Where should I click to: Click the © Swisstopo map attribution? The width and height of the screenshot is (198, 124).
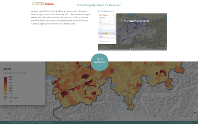pos(5,118)
